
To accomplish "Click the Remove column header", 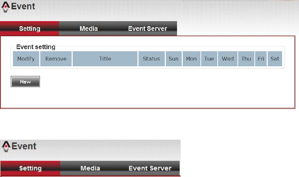I will 56,59.
